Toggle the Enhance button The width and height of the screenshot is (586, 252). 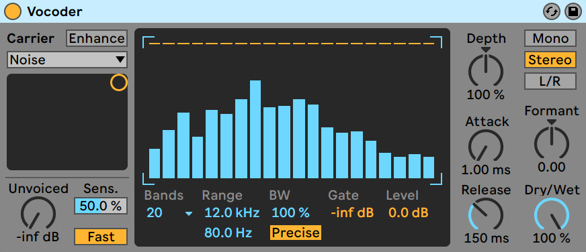point(96,38)
